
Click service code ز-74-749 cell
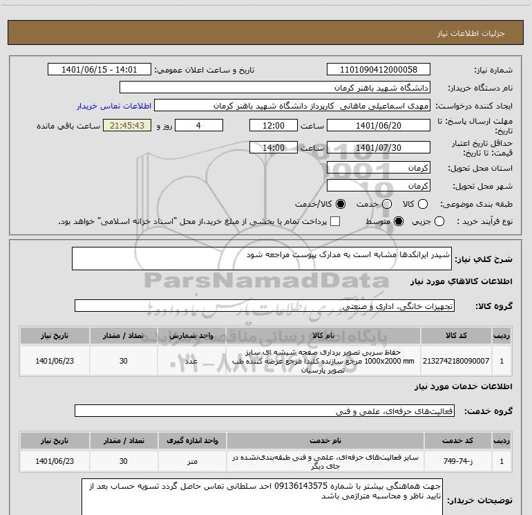457,461
